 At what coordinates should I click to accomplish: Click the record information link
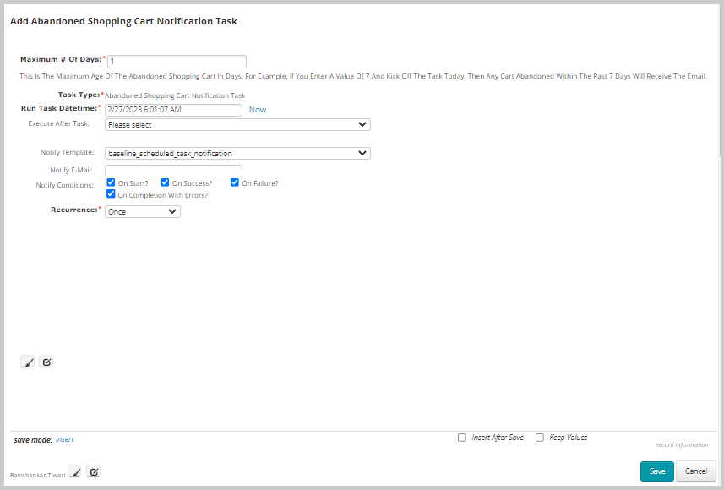point(683,444)
